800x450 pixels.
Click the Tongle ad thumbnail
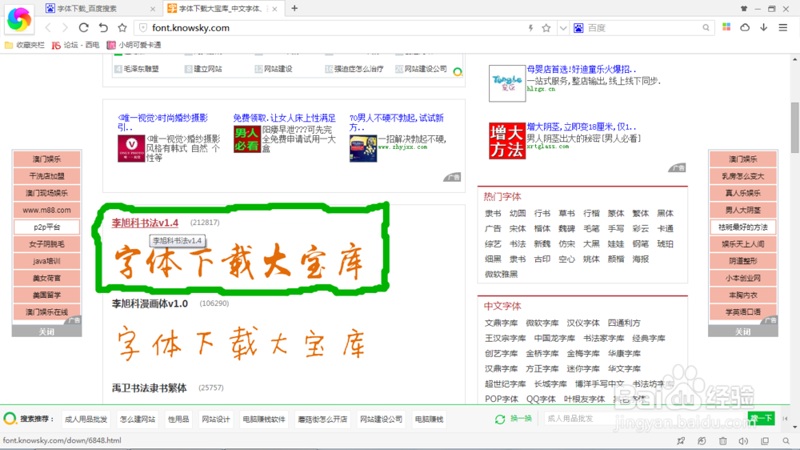click(506, 82)
